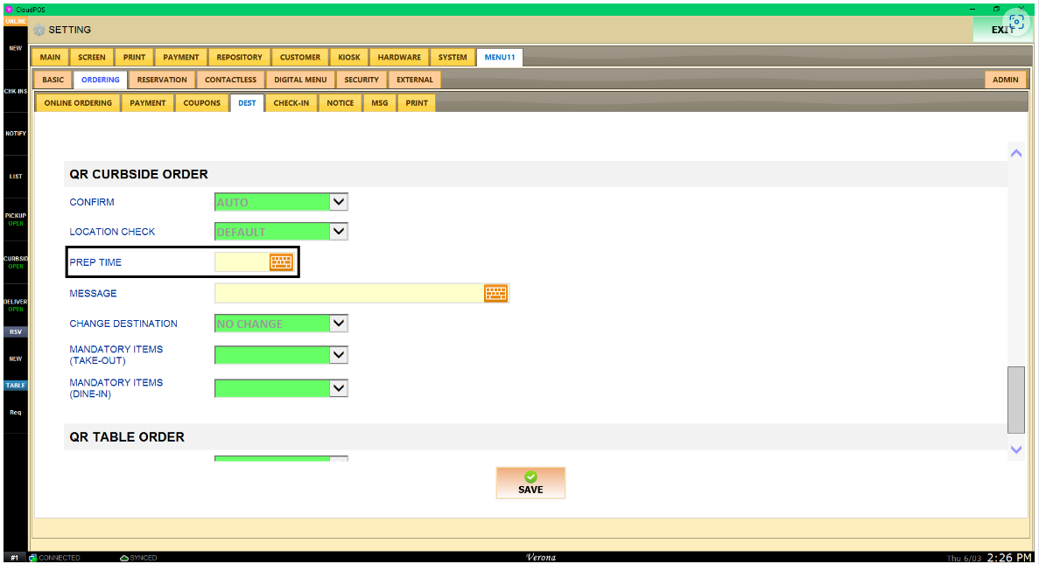
Task: Open the DELIVERY orders sidebar button
Action: point(16,304)
